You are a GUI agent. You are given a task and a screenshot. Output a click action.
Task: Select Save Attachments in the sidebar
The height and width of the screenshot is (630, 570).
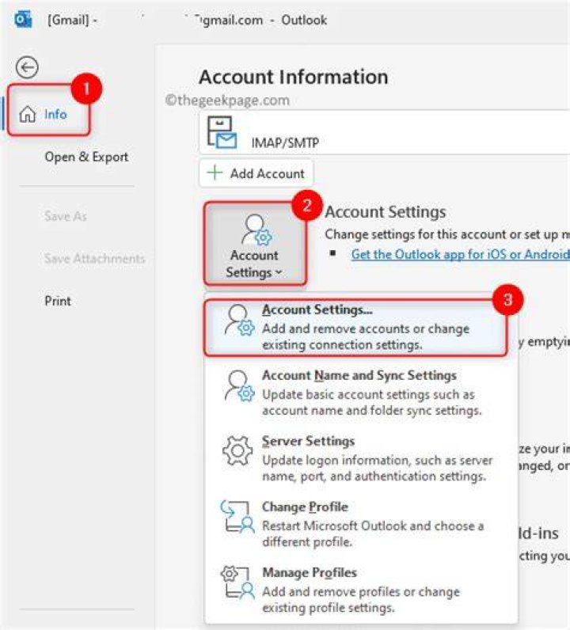(94, 258)
